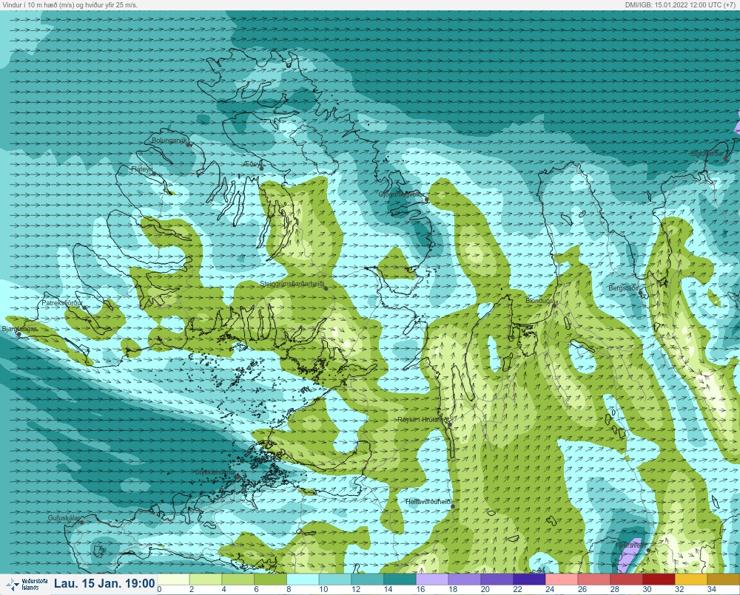The image size is (740, 595).
Task: Click the 14–16 m/s dark teal legend swatch
Action: click(x=400, y=579)
